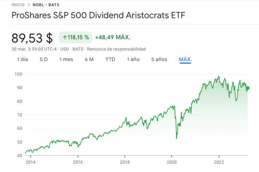Select the 6 M time range
The height and width of the screenshot is (172, 259).
pos(89,59)
